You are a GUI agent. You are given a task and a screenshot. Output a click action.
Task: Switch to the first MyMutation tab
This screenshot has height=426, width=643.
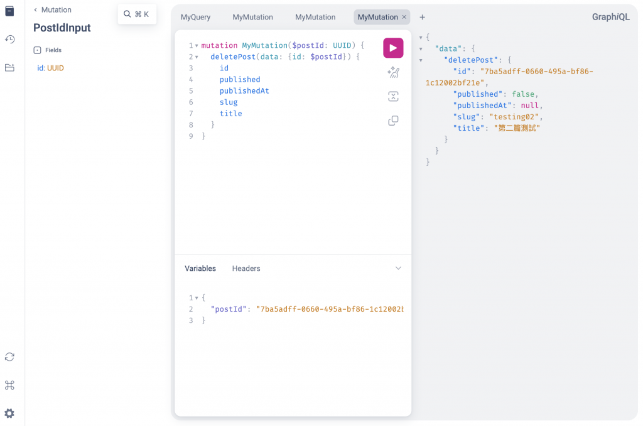(252, 17)
